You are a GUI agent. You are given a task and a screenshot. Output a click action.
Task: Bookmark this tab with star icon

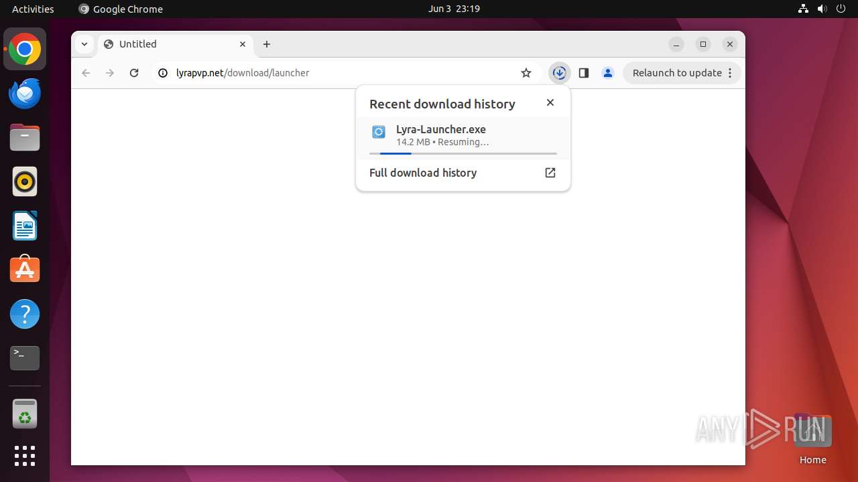(526, 73)
